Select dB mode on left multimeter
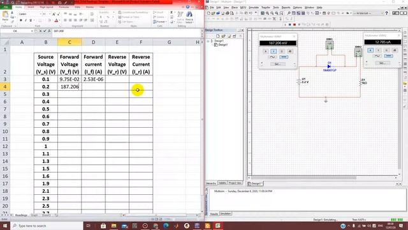This screenshot has height=230, width=408. coord(290,51)
